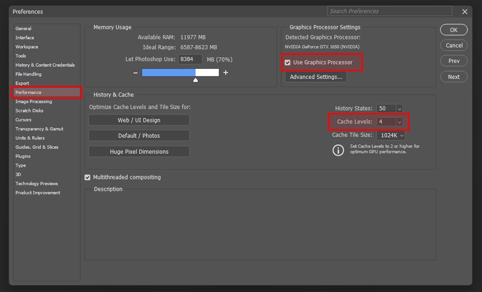Confirm changes with the OK button

click(x=454, y=30)
